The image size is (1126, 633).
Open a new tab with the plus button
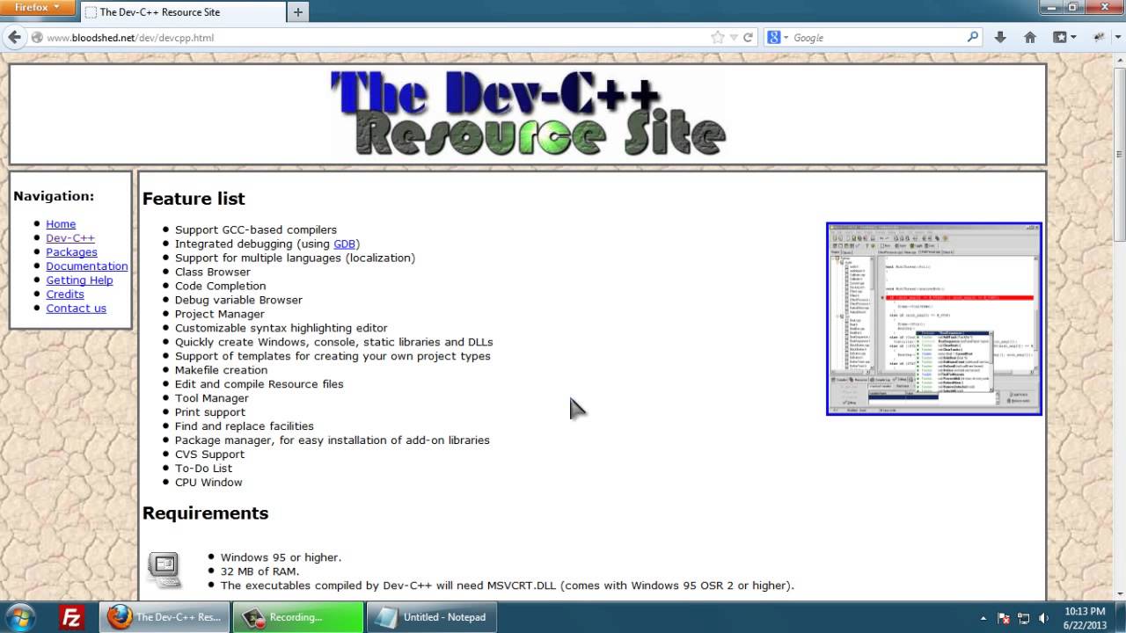click(x=297, y=12)
